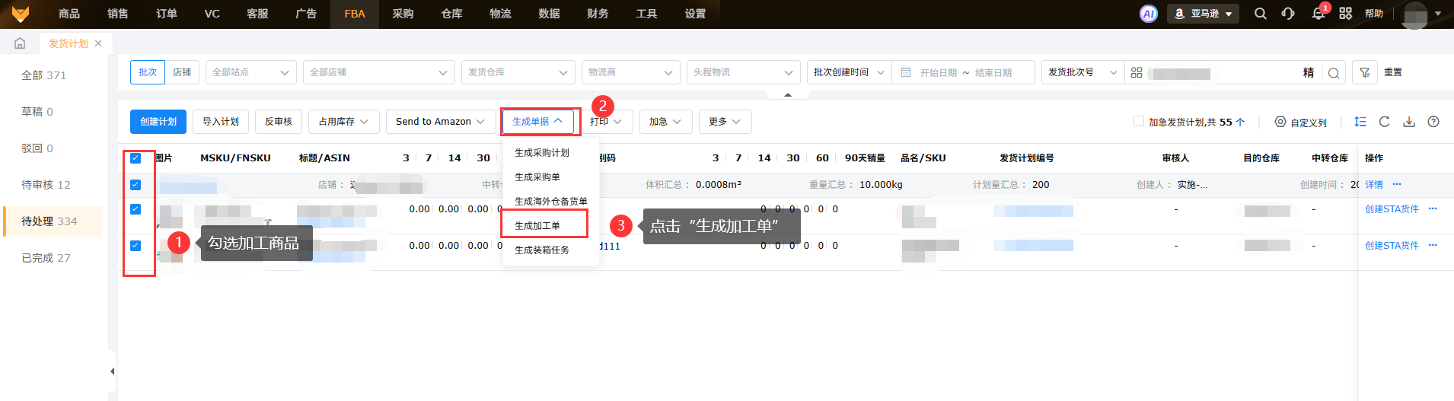The image size is (1454, 401).
Task: Open the 物流商 dropdown
Action: [x=631, y=72]
